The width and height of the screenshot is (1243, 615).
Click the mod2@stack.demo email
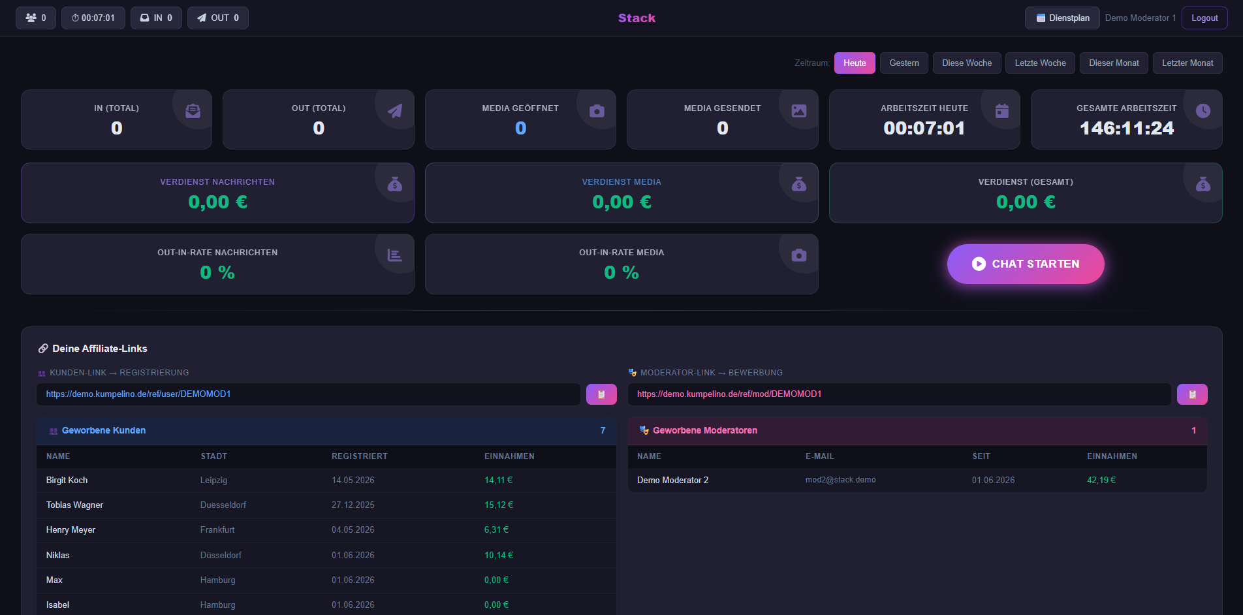840,480
